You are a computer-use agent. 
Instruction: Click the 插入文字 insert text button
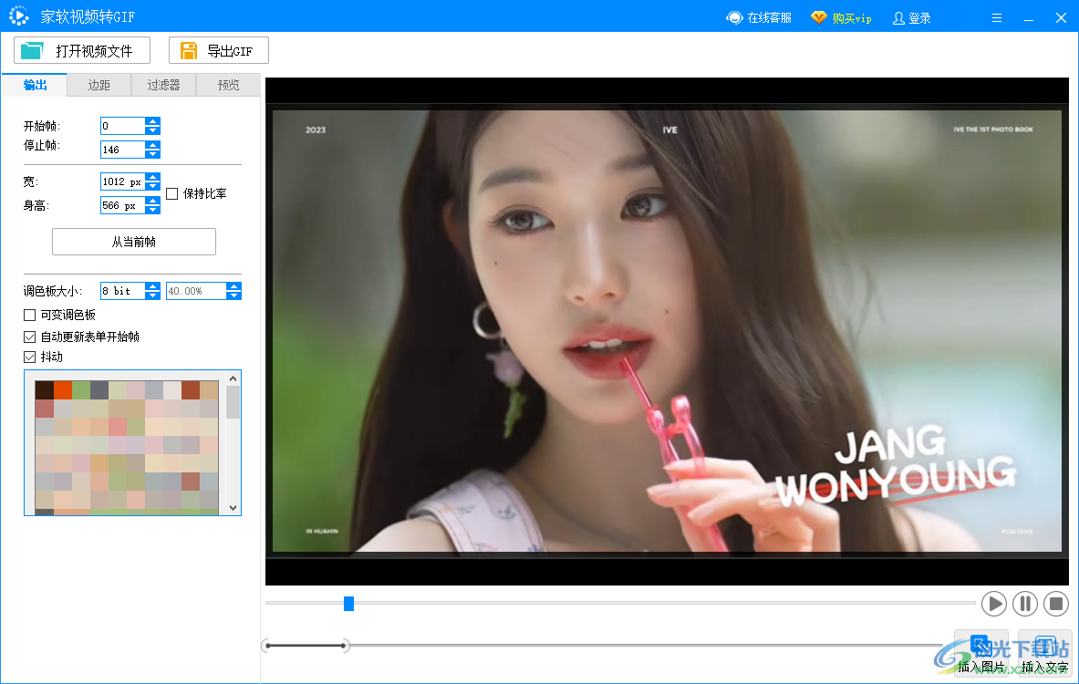point(1044,654)
